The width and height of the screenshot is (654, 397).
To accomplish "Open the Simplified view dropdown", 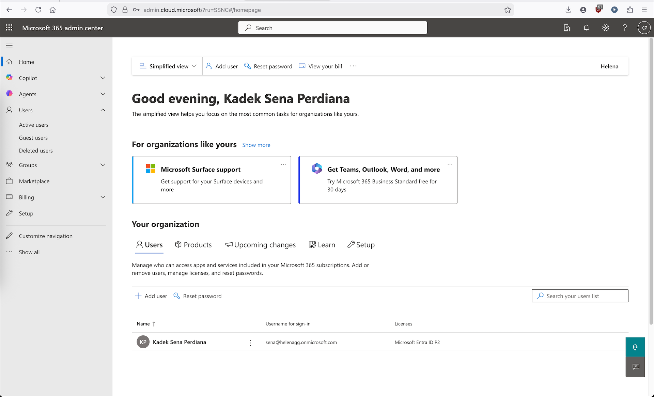I will (x=168, y=66).
